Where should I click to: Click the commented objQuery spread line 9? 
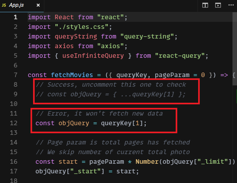pyautogui.click(x=110, y=94)
